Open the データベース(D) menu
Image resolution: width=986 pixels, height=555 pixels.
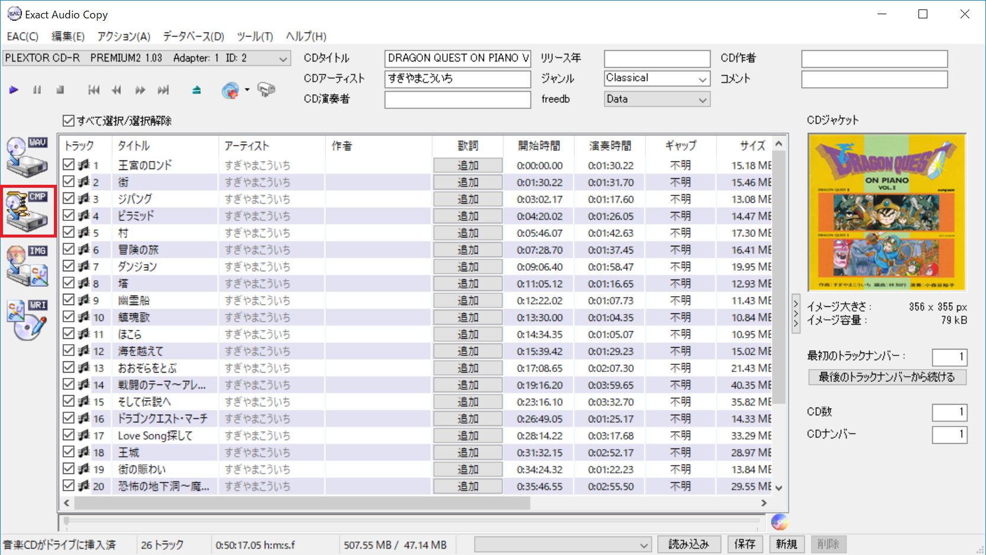tap(194, 36)
